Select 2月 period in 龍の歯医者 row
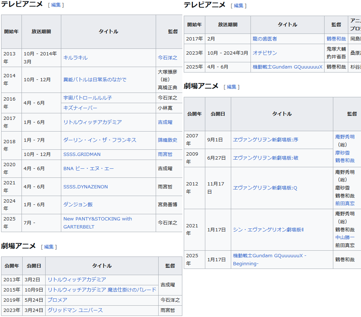The width and height of the screenshot is (361, 317). click(x=211, y=39)
